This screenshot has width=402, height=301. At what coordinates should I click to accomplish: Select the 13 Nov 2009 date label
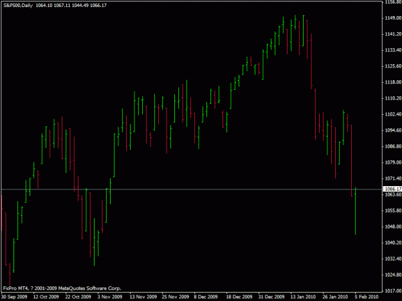point(143,297)
